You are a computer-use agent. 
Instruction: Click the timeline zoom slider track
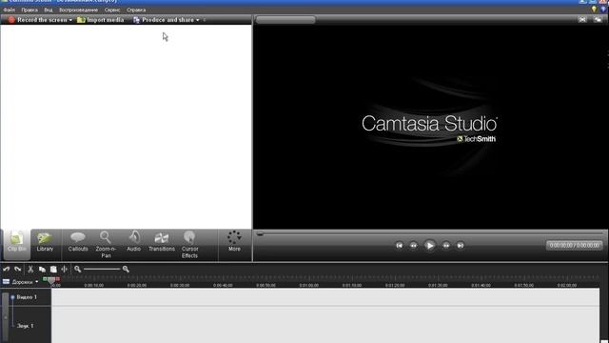point(102,269)
